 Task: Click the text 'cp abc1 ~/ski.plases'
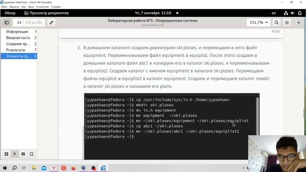point(159,126)
